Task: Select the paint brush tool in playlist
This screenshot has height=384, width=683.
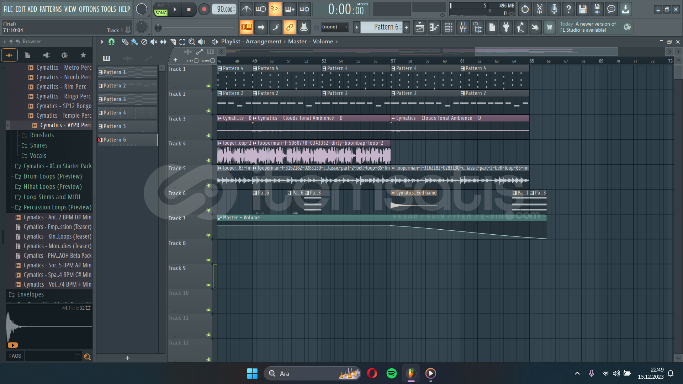Action: (134, 42)
